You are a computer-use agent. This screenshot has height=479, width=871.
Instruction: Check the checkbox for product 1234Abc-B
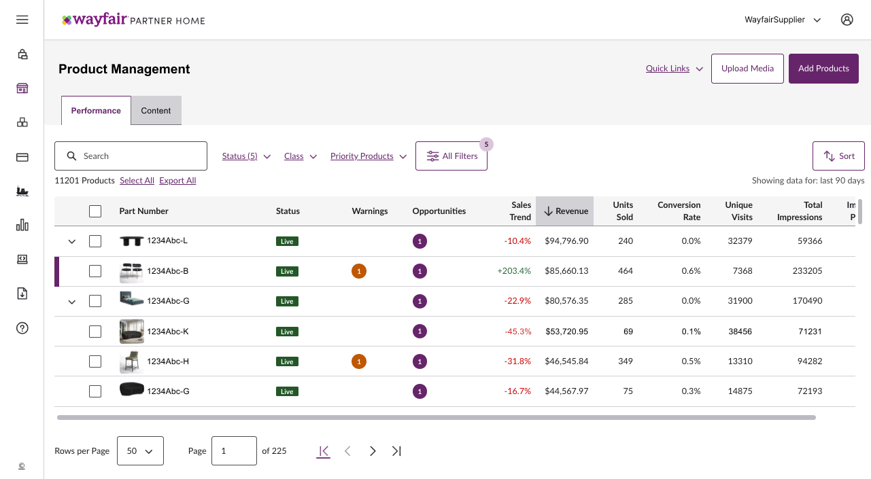tap(95, 271)
